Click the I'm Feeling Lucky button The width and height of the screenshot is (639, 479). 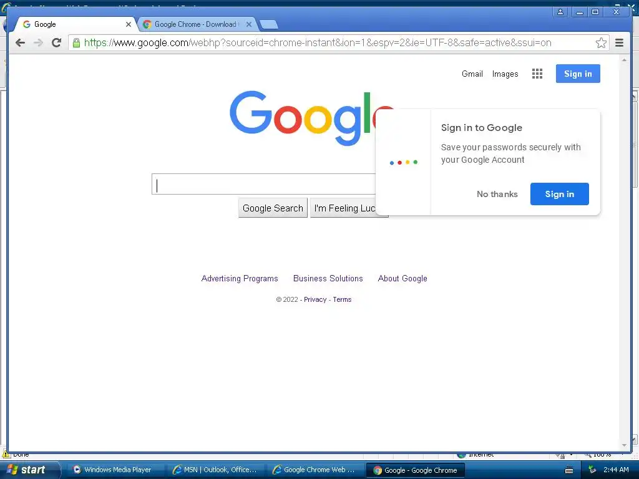click(x=344, y=208)
